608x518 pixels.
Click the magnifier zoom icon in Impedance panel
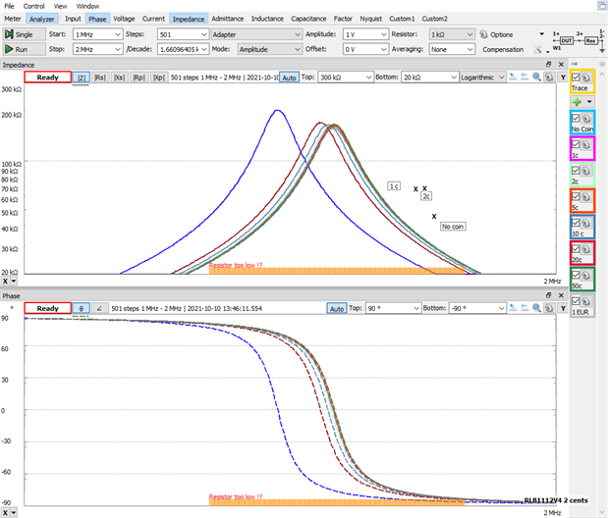point(537,77)
